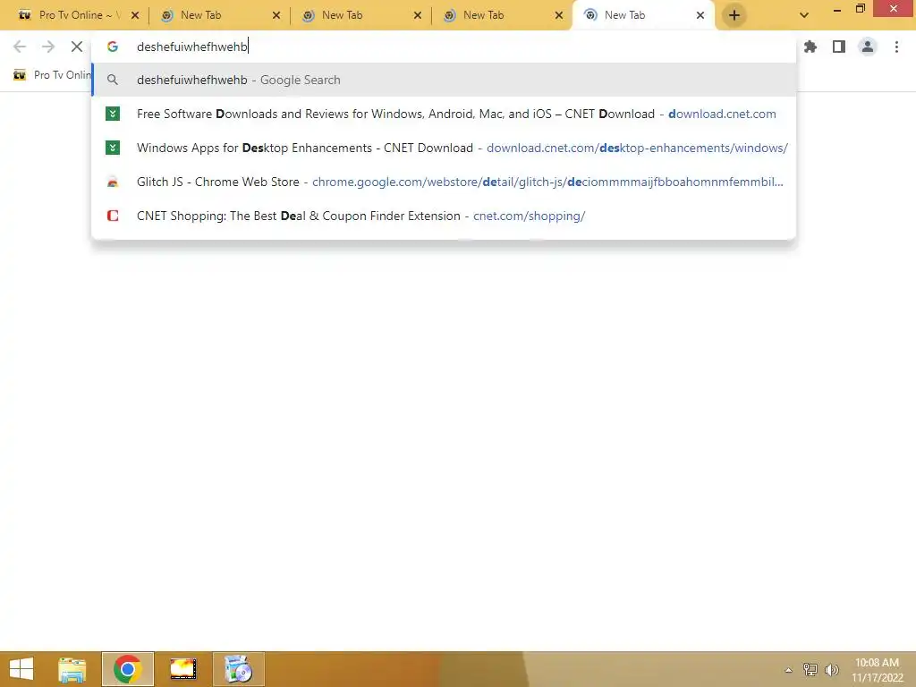916x687 pixels.
Task: Open Chrome three-dot menu
Action: click(x=896, y=47)
